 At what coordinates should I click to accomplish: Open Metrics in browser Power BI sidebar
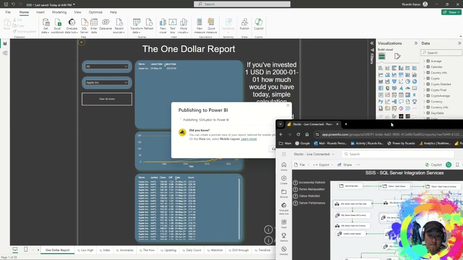coord(284,237)
